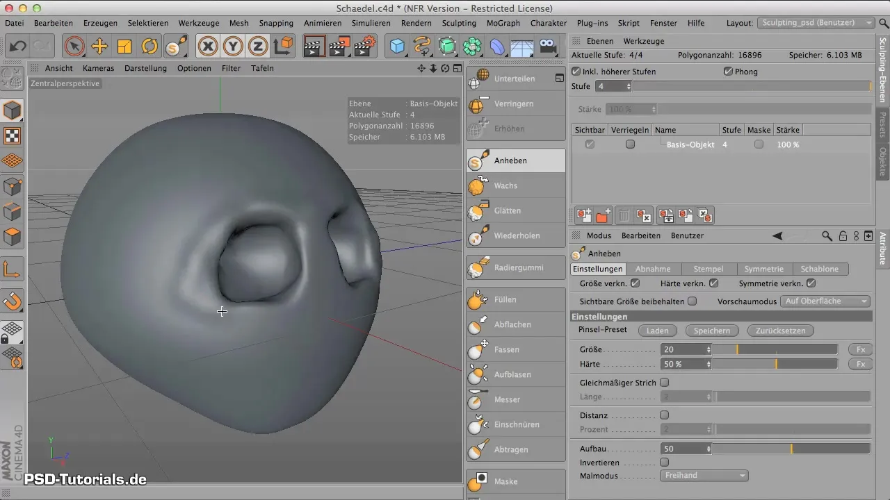The image size is (890, 500).
Task: Toggle the Z axis lock
Action: point(259,47)
